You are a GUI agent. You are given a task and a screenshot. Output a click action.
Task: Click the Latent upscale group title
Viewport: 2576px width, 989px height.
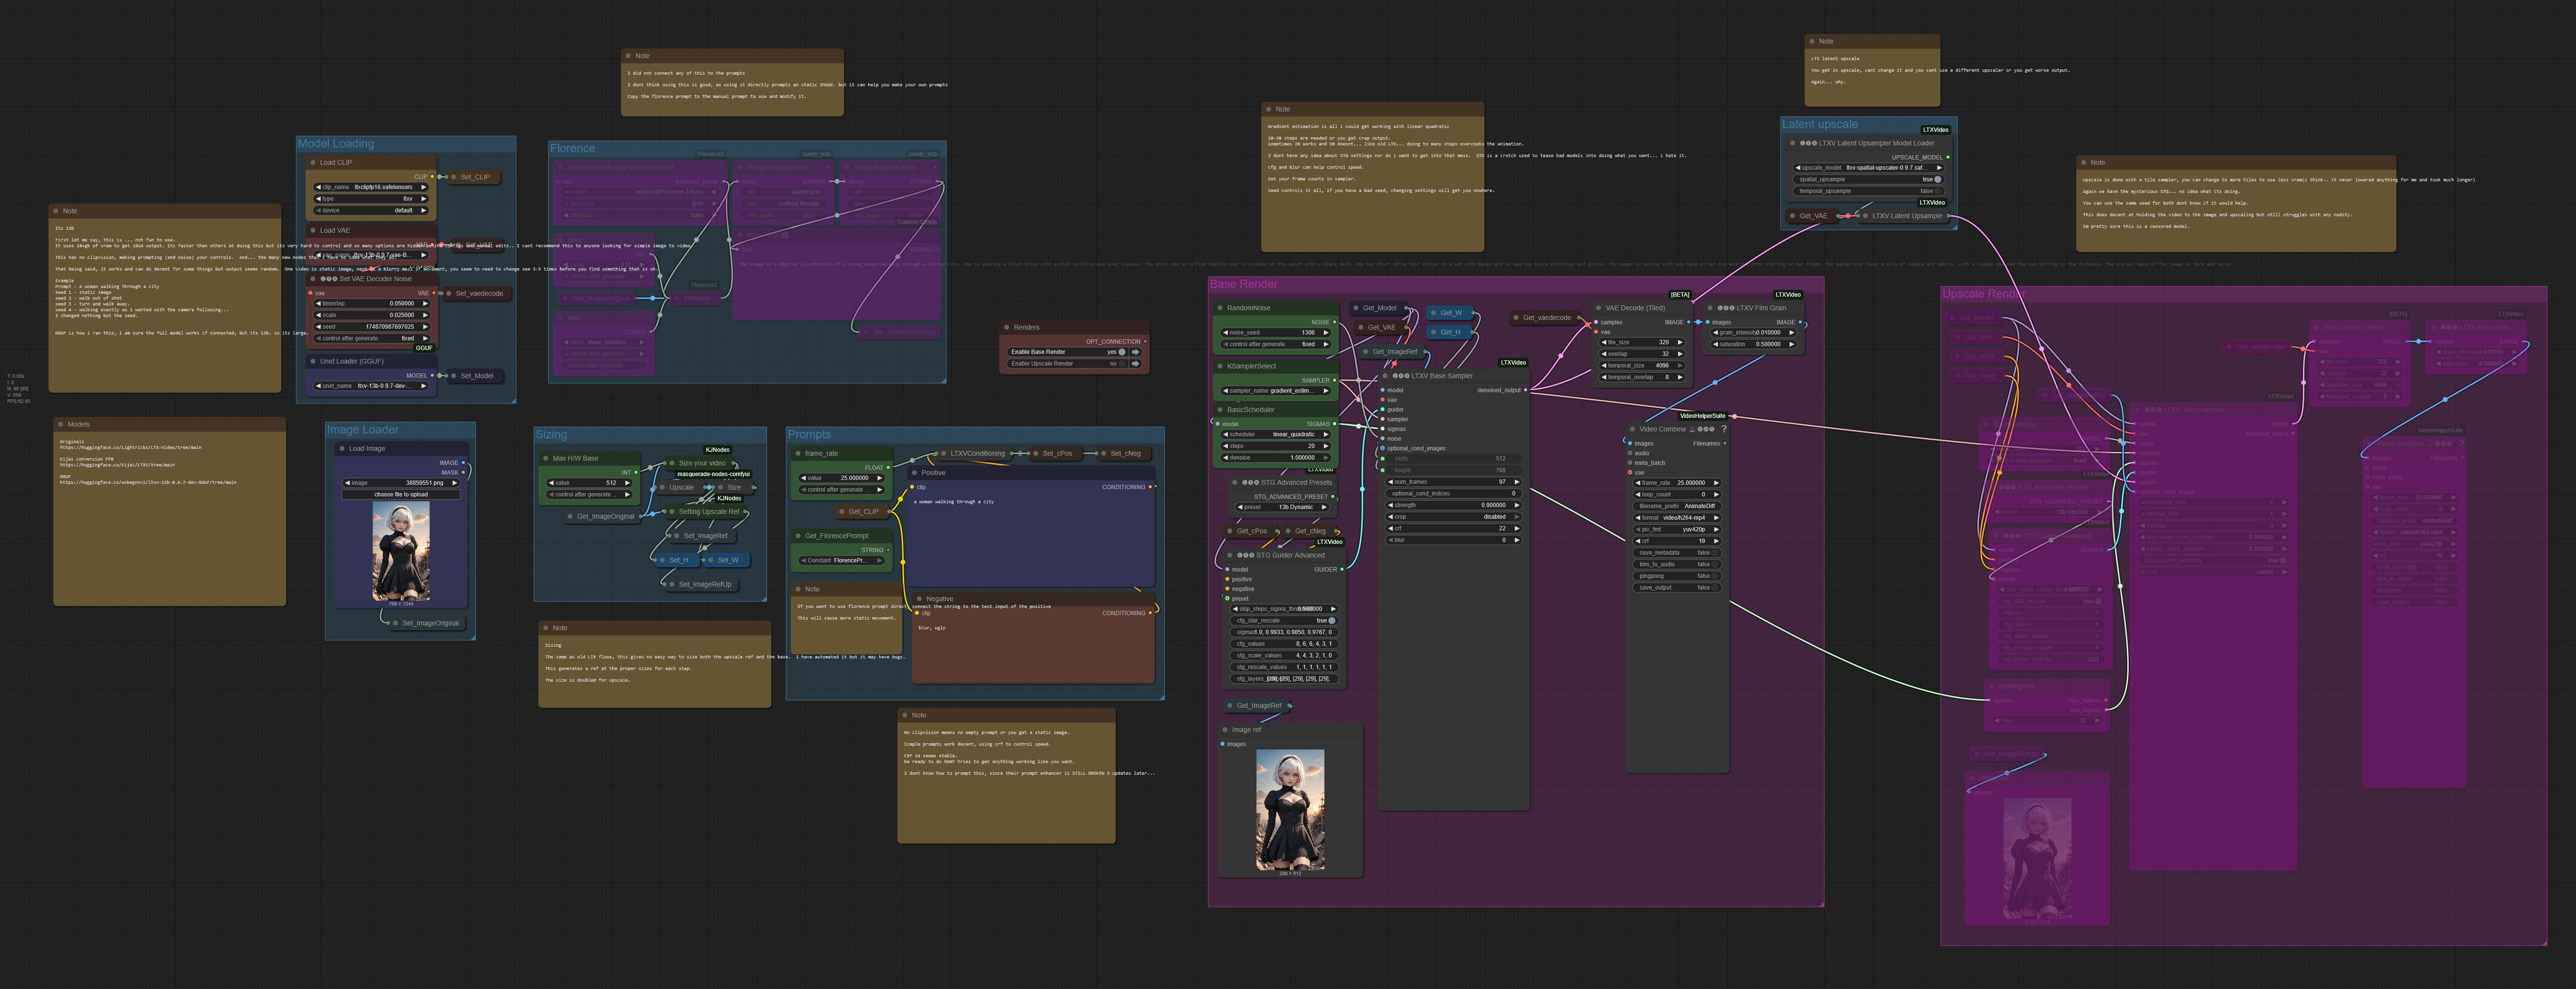pyautogui.click(x=1820, y=124)
